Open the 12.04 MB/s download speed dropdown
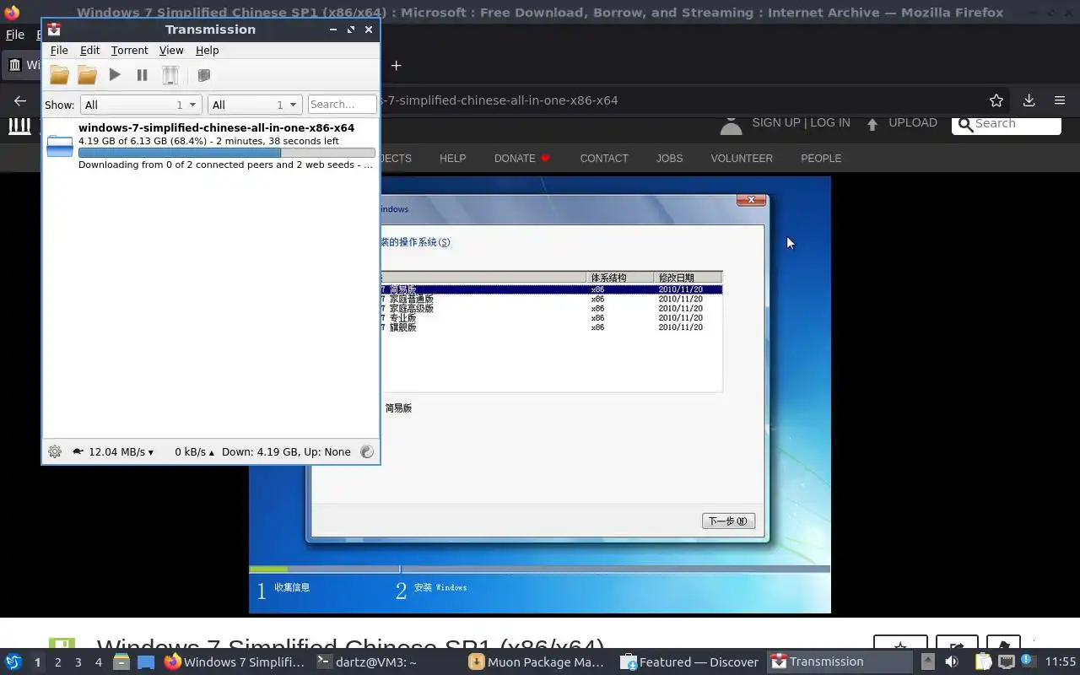The width and height of the screenshot is (1080, 675). pos(121,451)
